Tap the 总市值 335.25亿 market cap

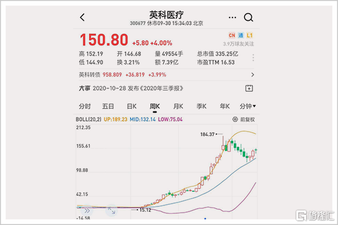coord(217,54)
